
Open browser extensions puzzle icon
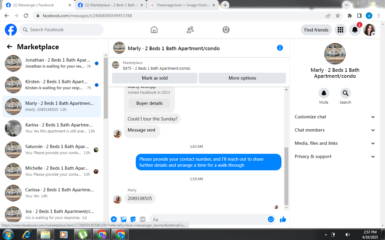[x=350, y=16]
